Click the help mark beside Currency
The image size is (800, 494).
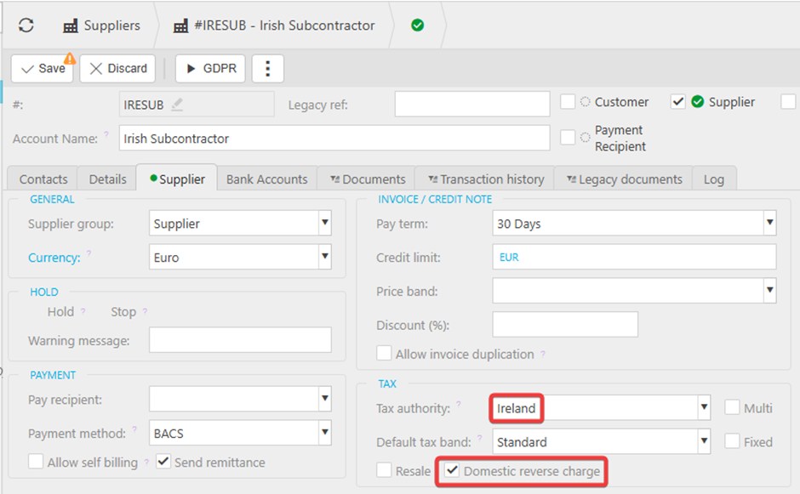point(89,253)
